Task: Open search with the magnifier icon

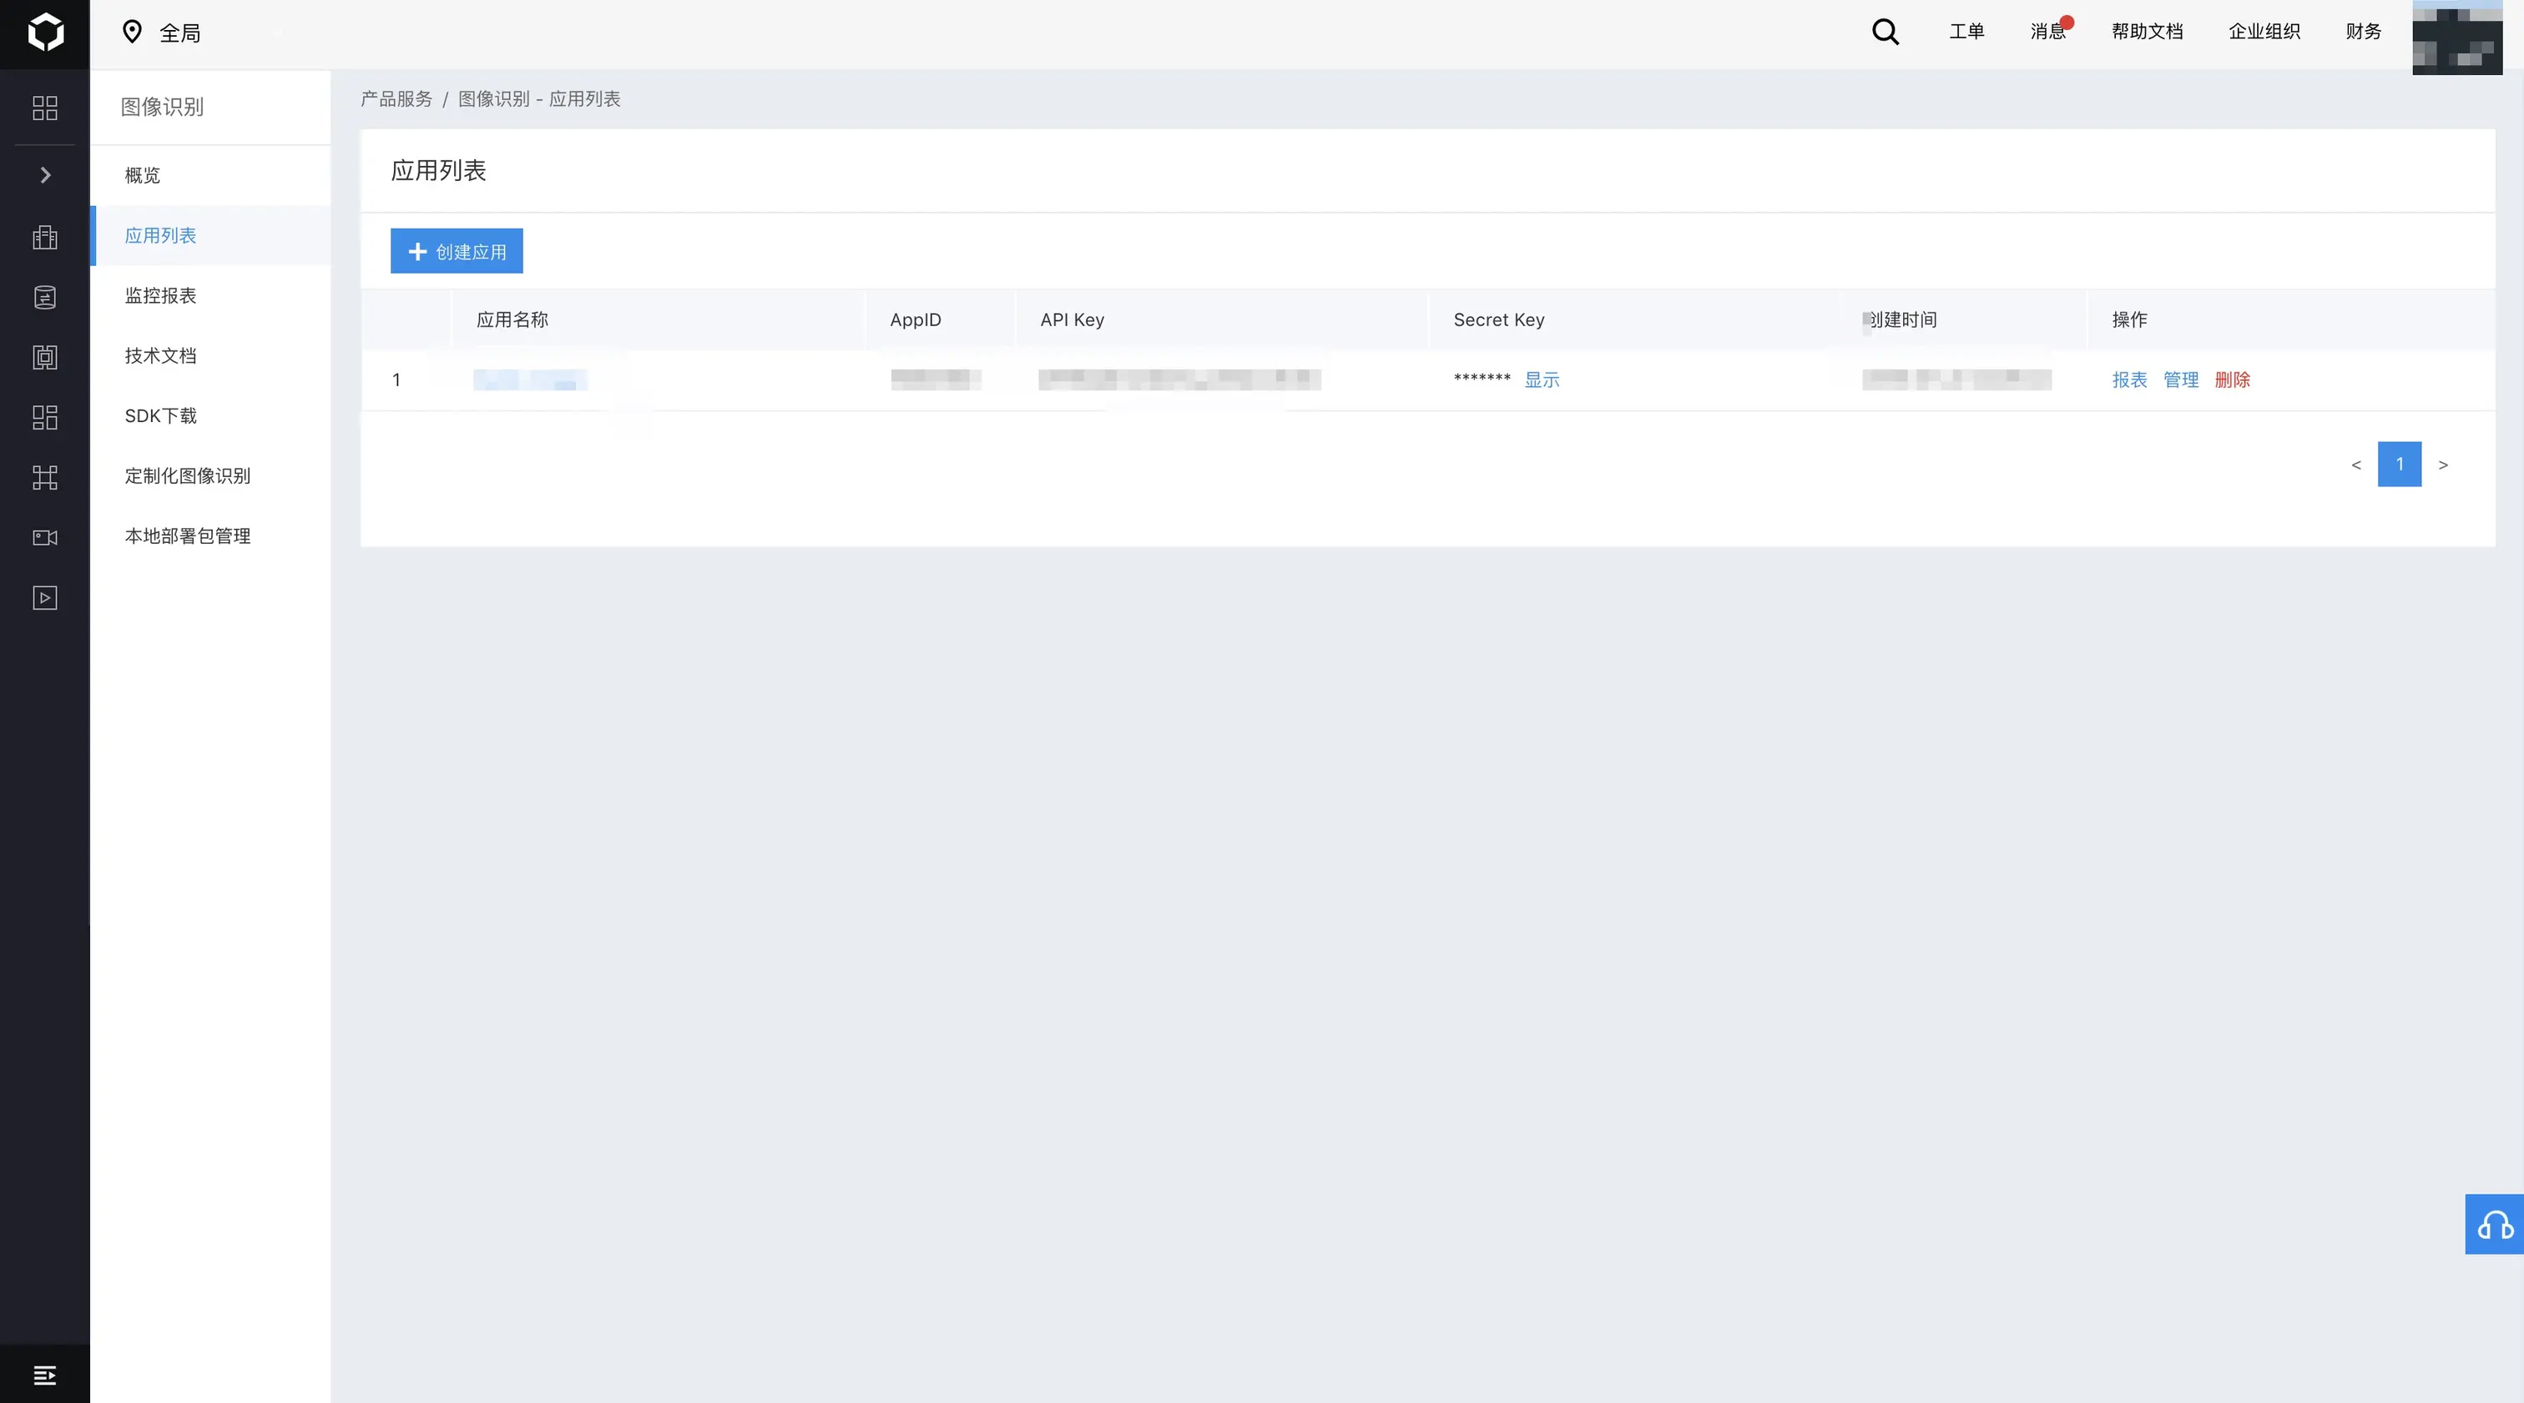Action: [x=1885, y=33]
